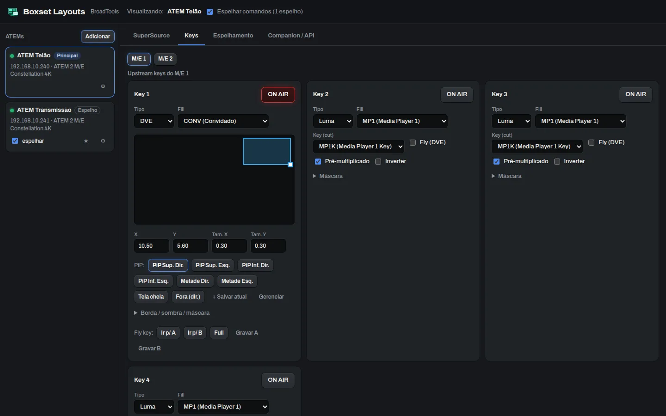Uncheck Pré-multiplicado in Key 3
Screen dimensions: 666x416
pyautogui.click(x=496, y=161)
